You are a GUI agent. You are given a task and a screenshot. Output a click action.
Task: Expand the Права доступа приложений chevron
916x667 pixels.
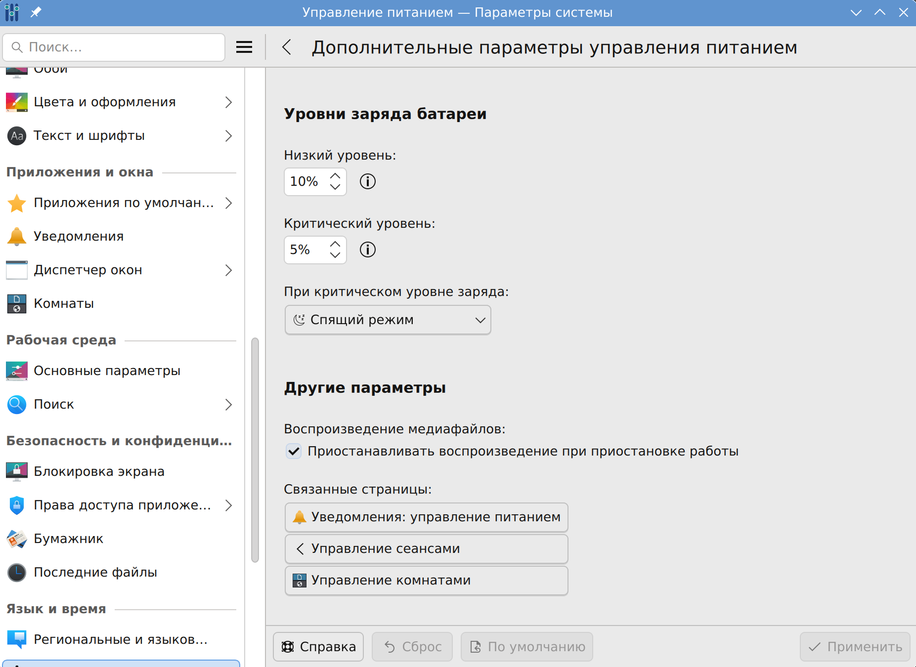click(228, 505)
